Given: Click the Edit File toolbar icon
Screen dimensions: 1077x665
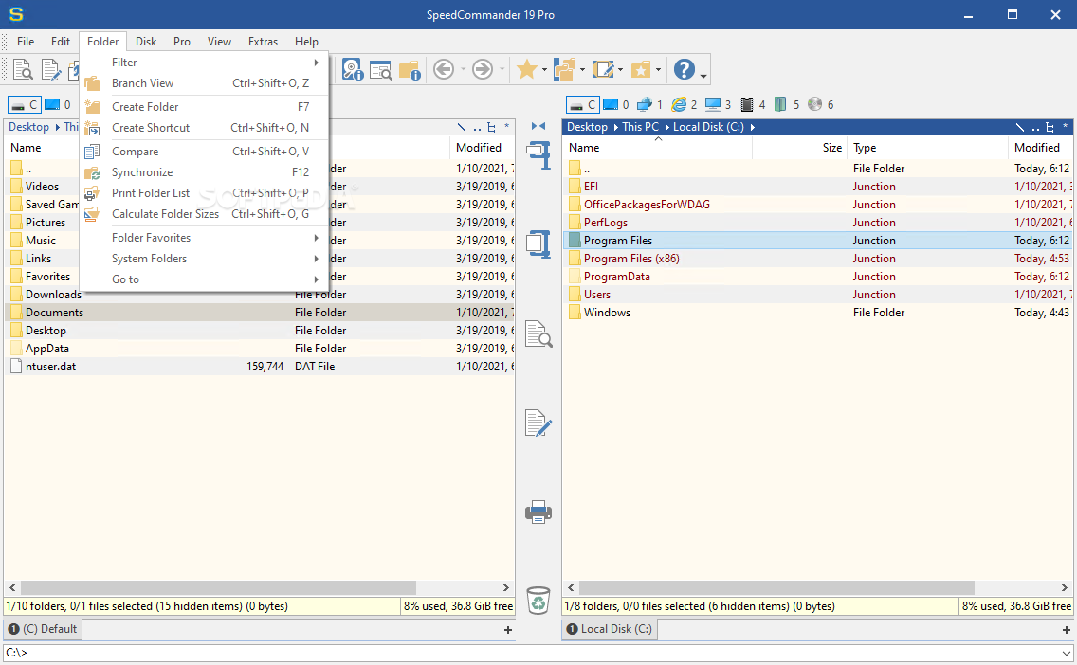Looking at the screenshot, I should pyautogui.click(x=51, y=69).
